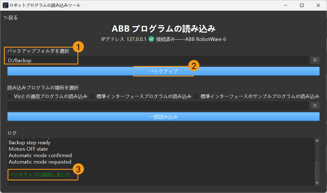Click the 一括読み込み button
The image size is (327, 193).
pyautogui.click(x=163, y=117)
